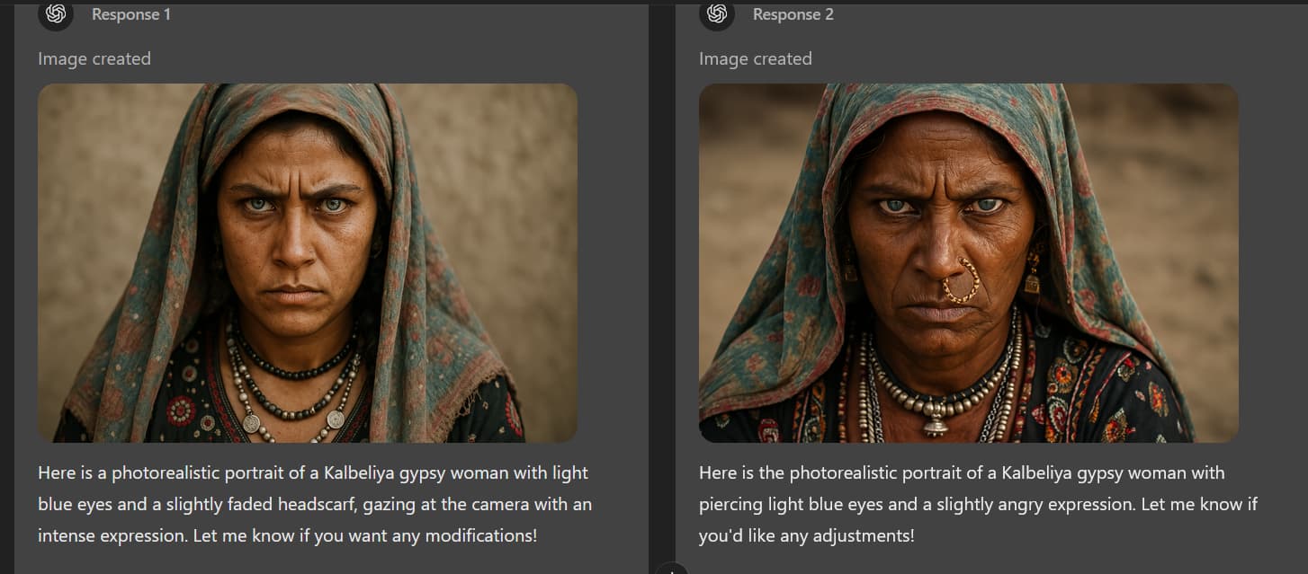Click the "Response 2" heading label
Screen dimensions: 1308x574
[793, 14]
